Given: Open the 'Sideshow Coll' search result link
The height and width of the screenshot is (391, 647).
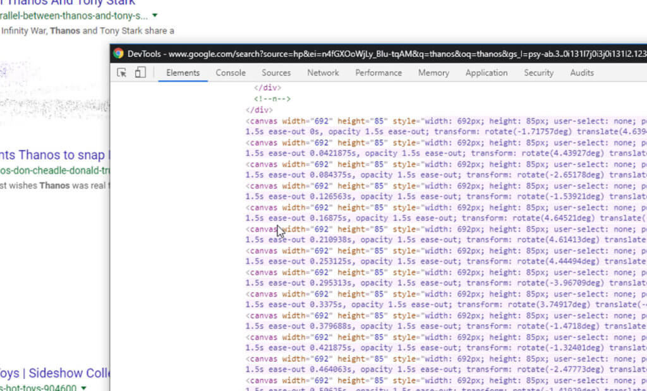Looking at the screenshot, I should pos(55,373).
